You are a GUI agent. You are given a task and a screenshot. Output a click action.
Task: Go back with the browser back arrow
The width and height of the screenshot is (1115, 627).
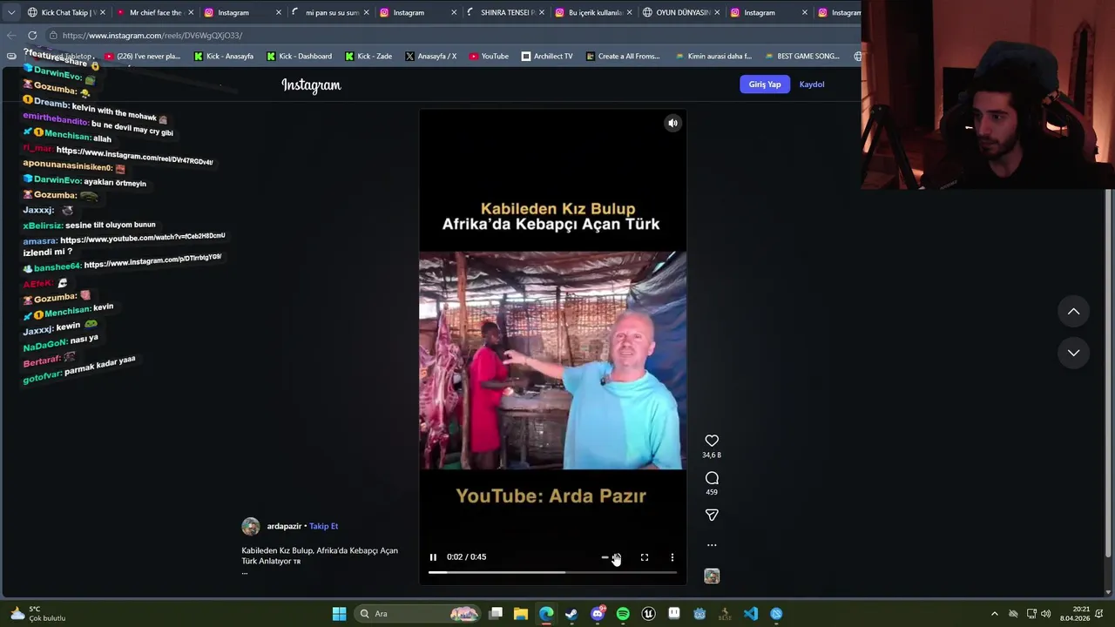point(10,35)
